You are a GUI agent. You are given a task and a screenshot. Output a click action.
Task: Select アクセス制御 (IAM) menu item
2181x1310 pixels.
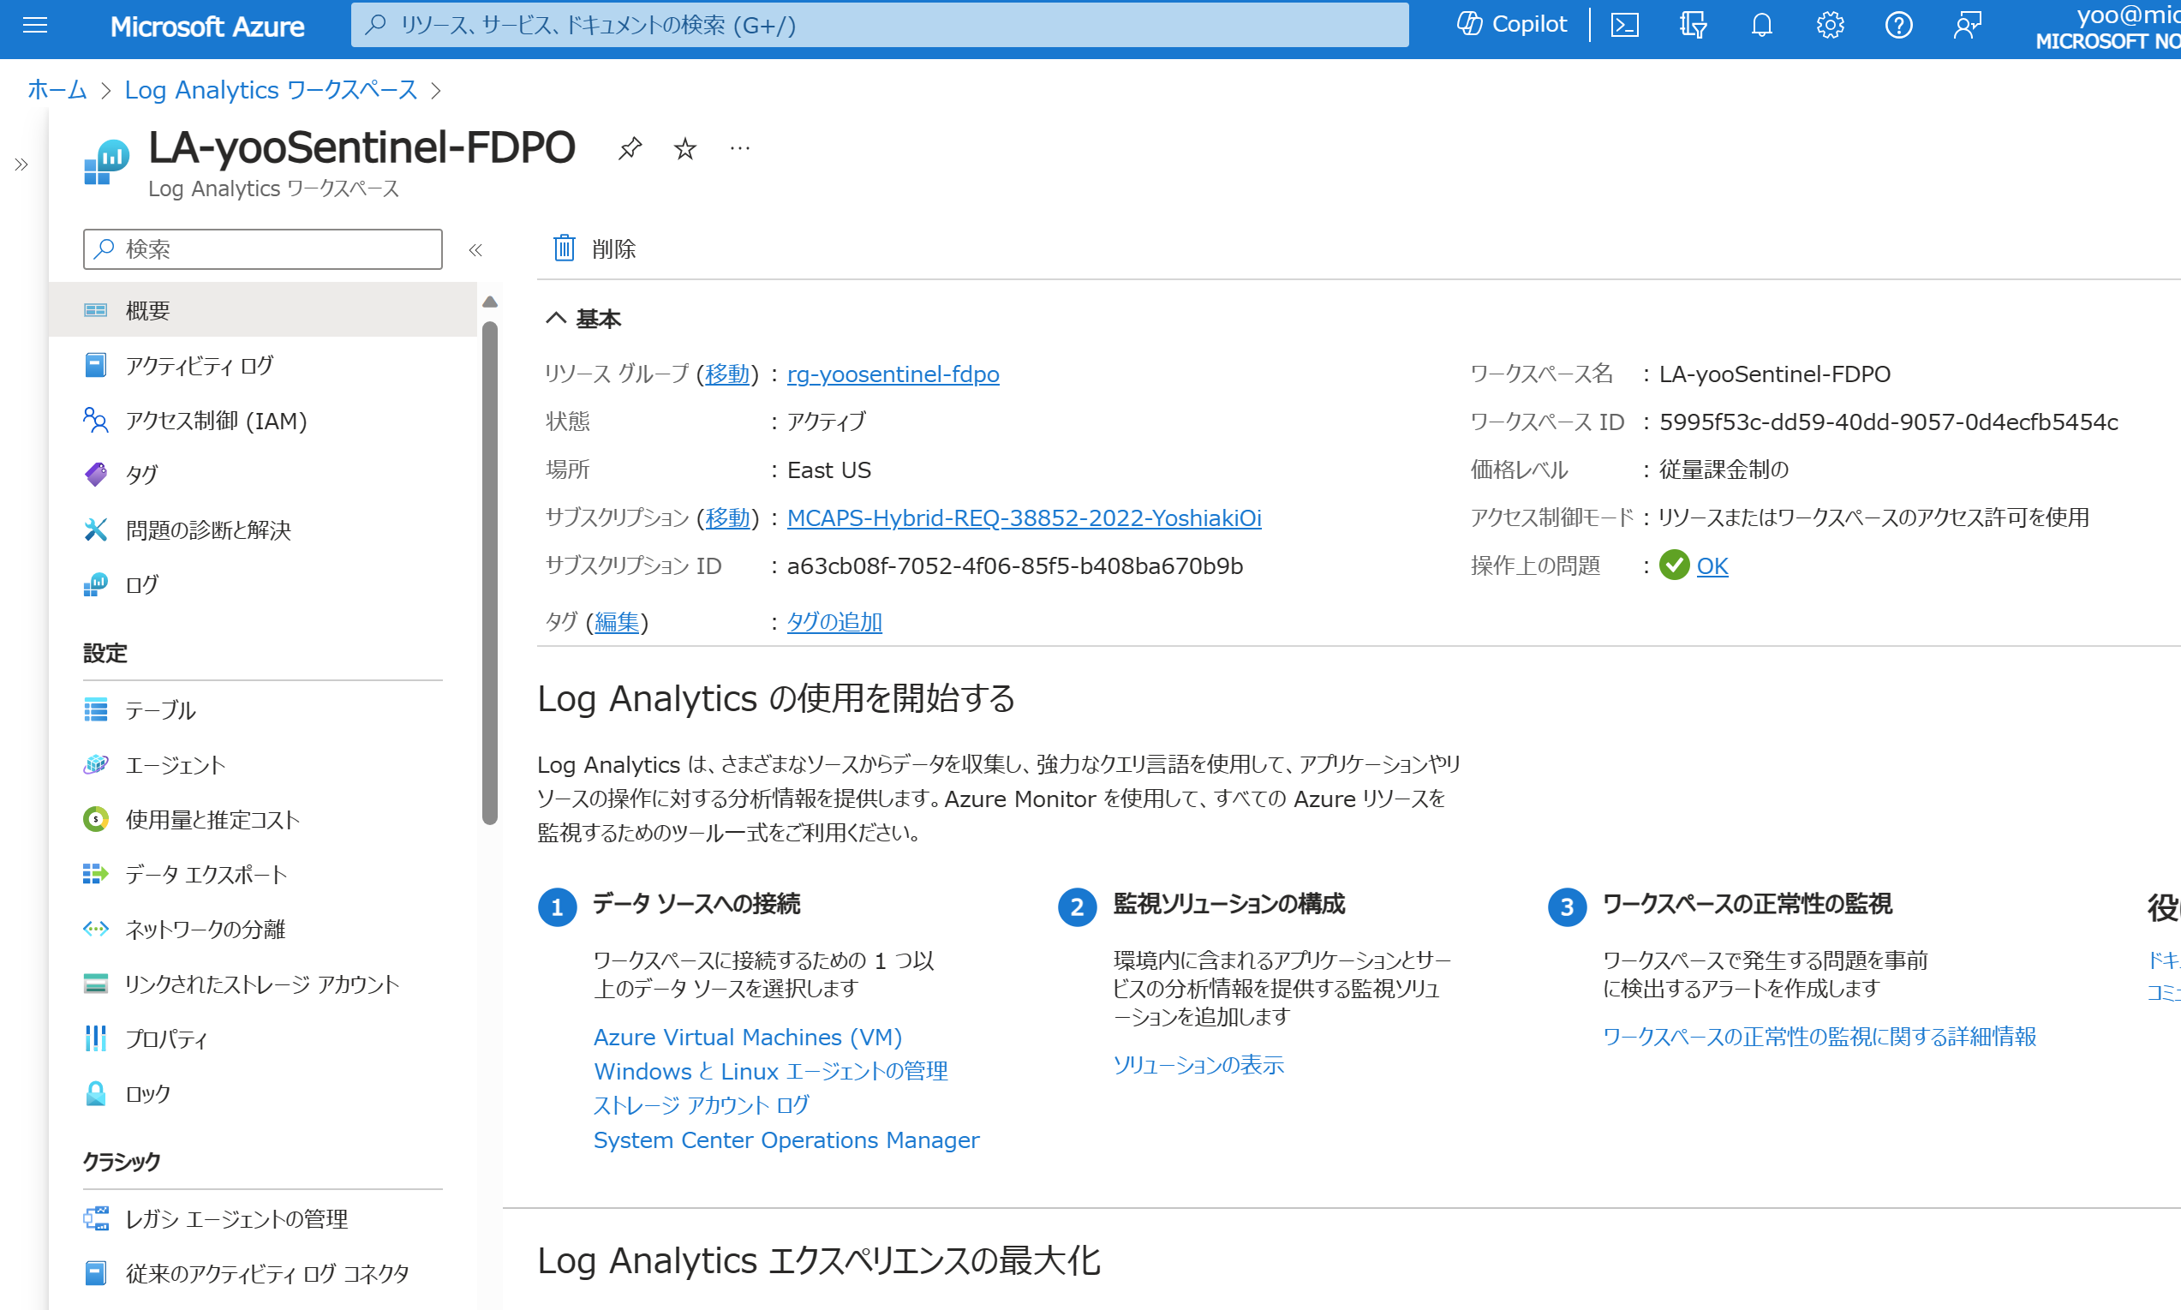click(x=216, y=421)
